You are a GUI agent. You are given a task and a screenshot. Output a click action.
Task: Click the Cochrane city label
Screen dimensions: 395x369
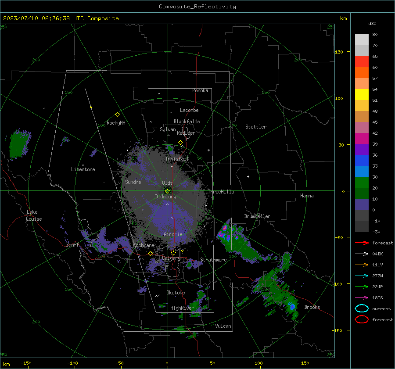click(144, 245)
